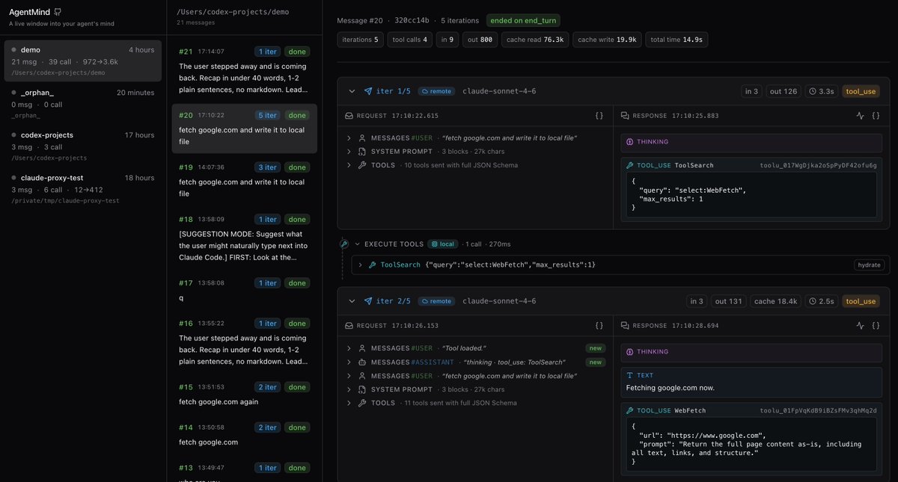Click the local badge beside EXECUTE TOOLS
The height and width of the screenshot is (482, 898).
[443, 244]
